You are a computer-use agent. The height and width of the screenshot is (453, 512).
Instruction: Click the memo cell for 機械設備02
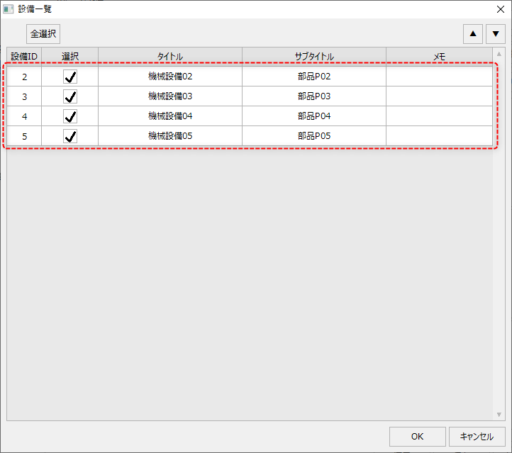439,77
